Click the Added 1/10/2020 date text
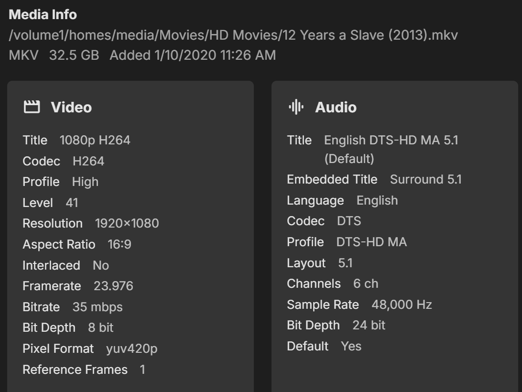Image resolution: width=522 pixels, height=392 pixels. point(193,55)
